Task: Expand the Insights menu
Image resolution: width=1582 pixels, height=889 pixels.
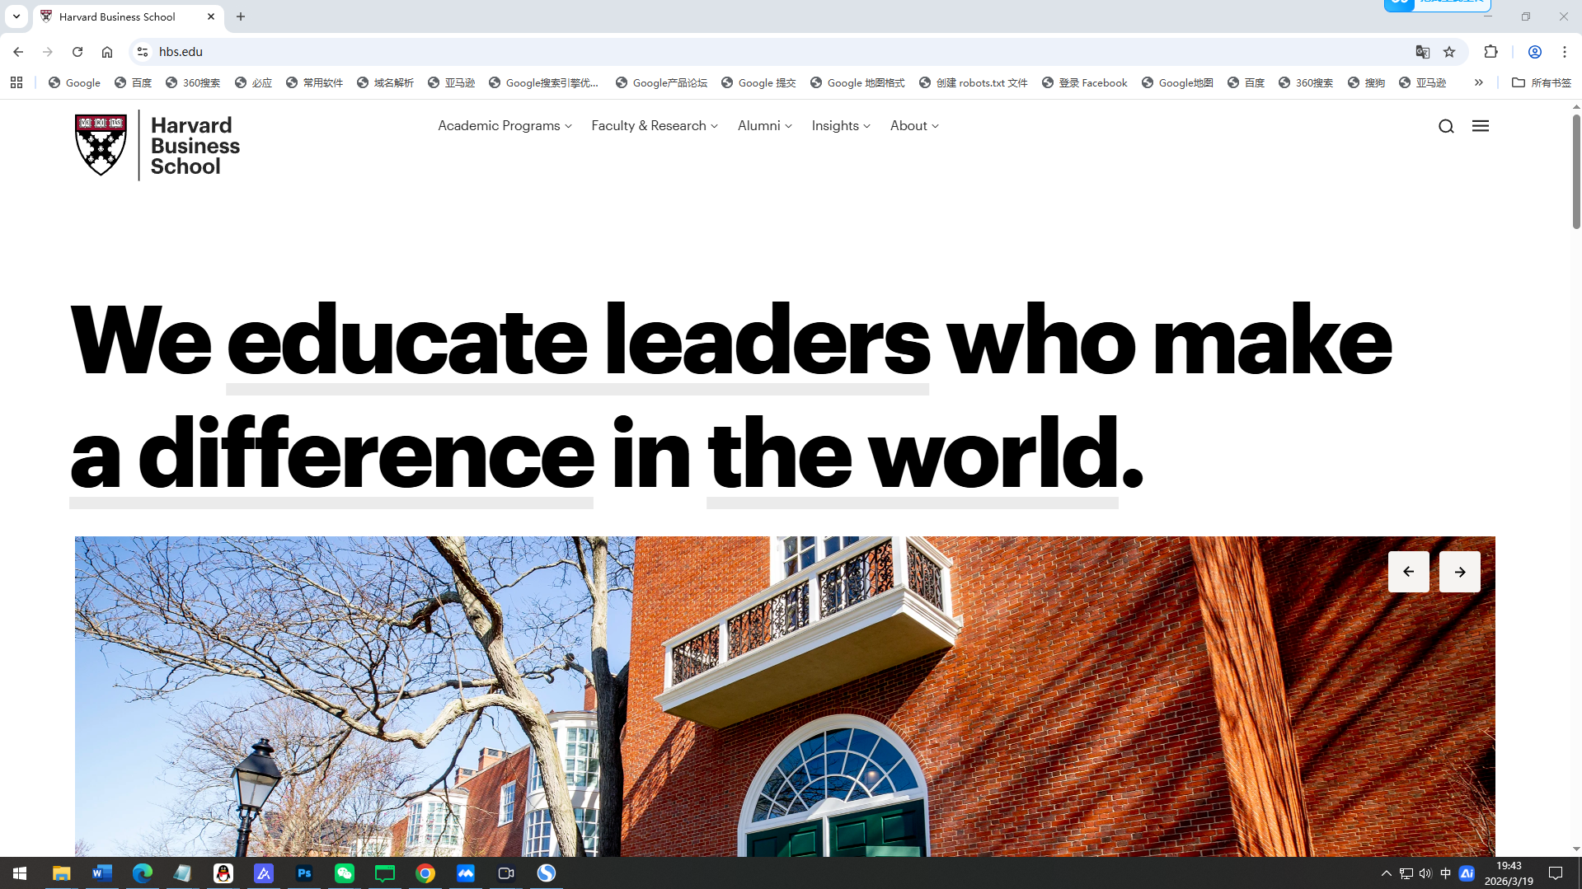Action: (841, 126)
